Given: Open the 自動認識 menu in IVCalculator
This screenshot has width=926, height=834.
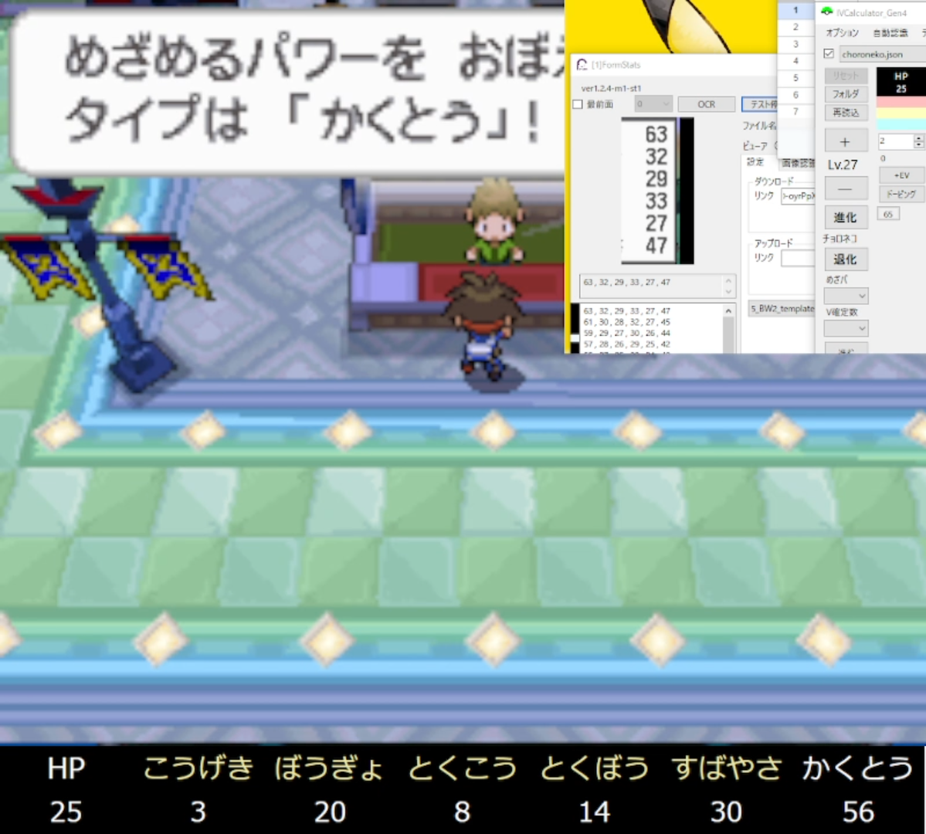Looking at the screenshot, I should [890, 32].
